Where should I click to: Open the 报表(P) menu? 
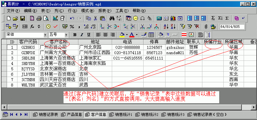tap(105, 11)
